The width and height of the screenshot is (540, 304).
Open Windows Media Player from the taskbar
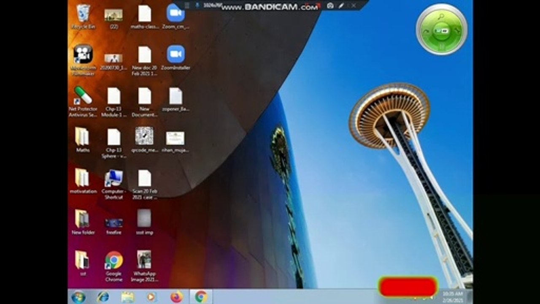tap(151, 297)
